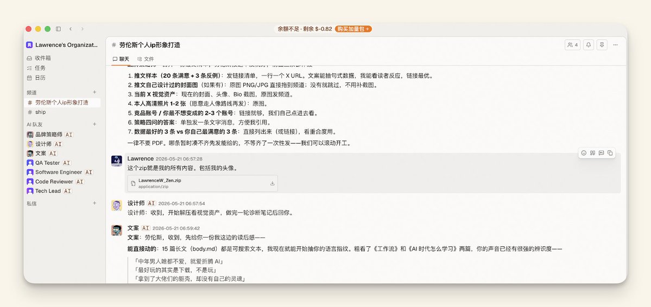Click the 购买加量包 button
The height and width of the screenshot is (307, 651).
click(353, 29)
